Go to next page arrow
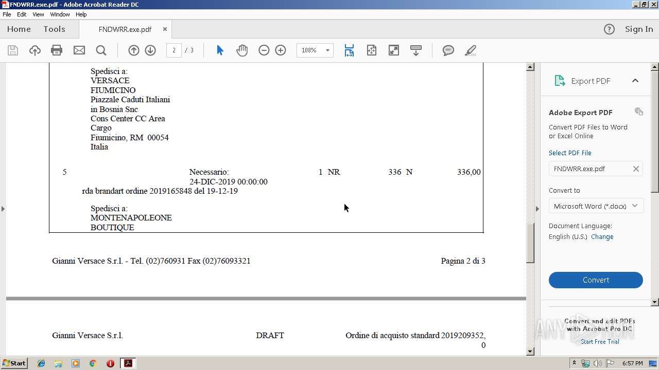Viewport: 659px width, 370px height. 150,50
